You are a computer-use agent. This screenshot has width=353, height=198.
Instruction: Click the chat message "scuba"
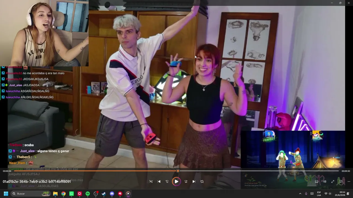tap(29, 145)
